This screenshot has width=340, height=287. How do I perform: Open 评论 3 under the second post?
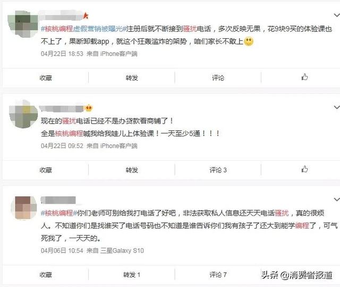(218, 170)
